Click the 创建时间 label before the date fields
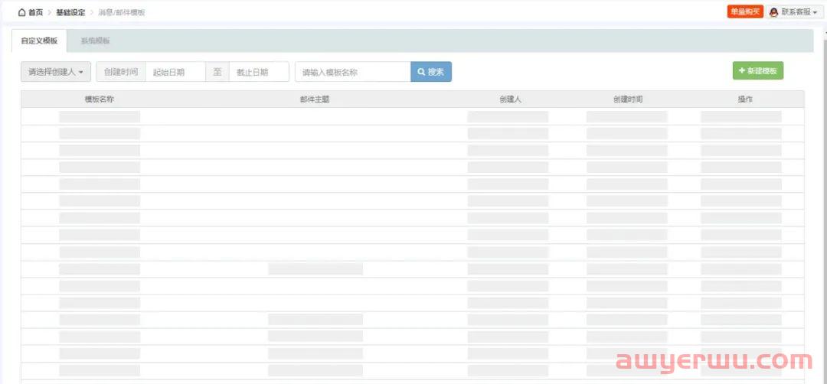Viewport: 827px width, 384px height. pos(121,72)
